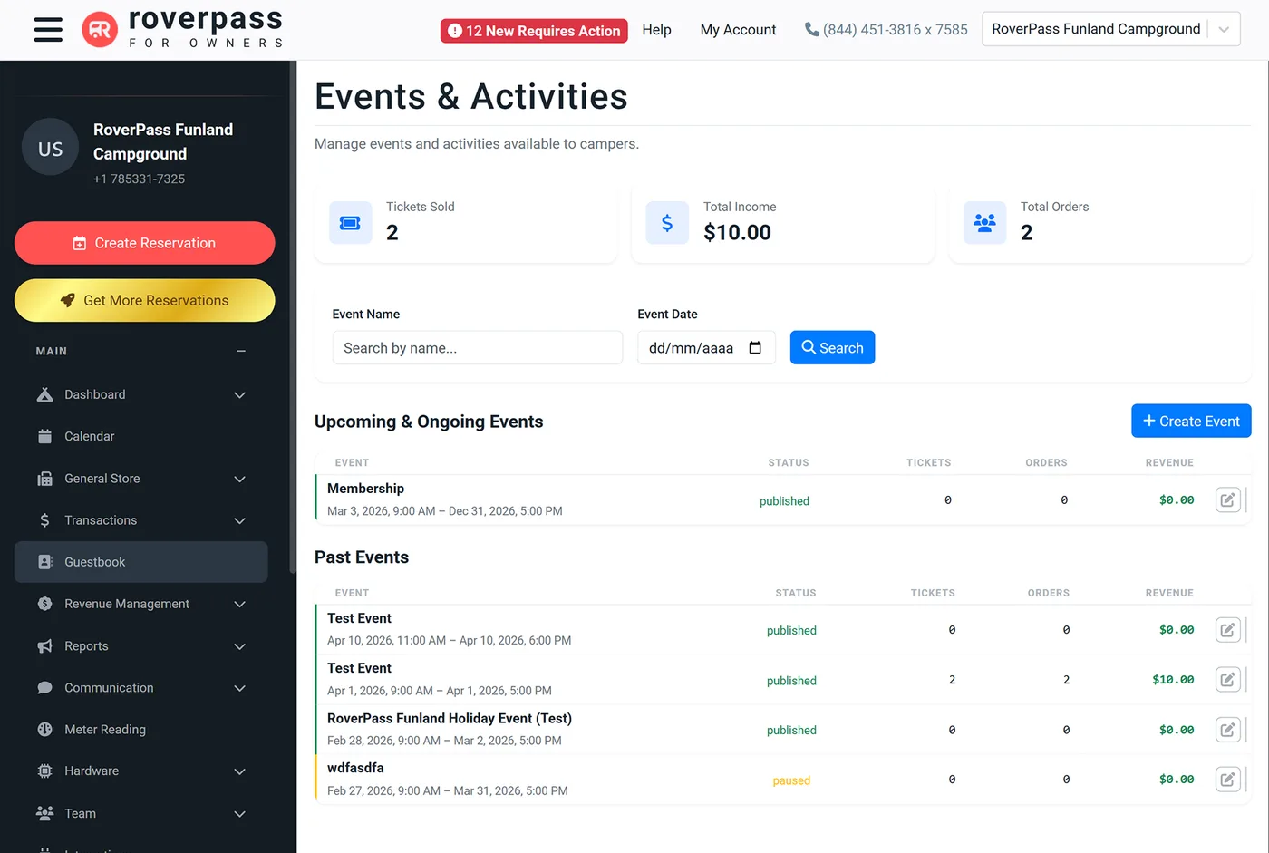Click the wdfasdfa event name
1269x853 pixels.
coord(355,768)
